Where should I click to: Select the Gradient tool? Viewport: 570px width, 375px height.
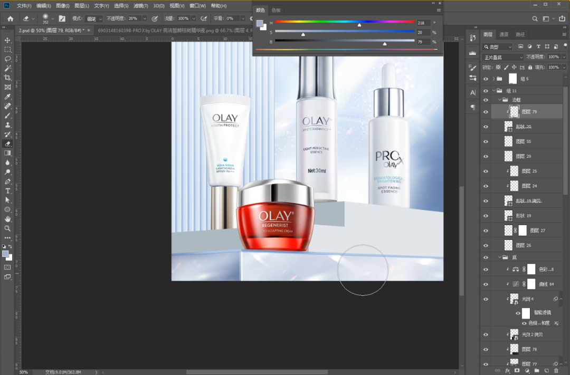7,153
